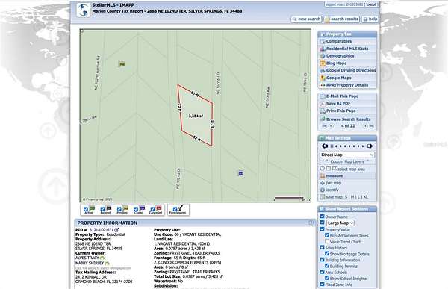Image resolution: width=448 pixels, height=289 pixels.
Task: Choose the identify tool
Action: tap(332, 190)
